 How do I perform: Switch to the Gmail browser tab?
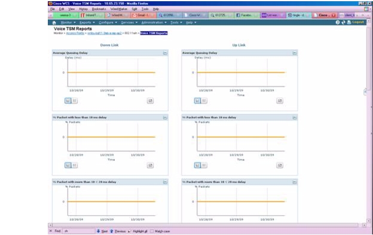point(143,15)
